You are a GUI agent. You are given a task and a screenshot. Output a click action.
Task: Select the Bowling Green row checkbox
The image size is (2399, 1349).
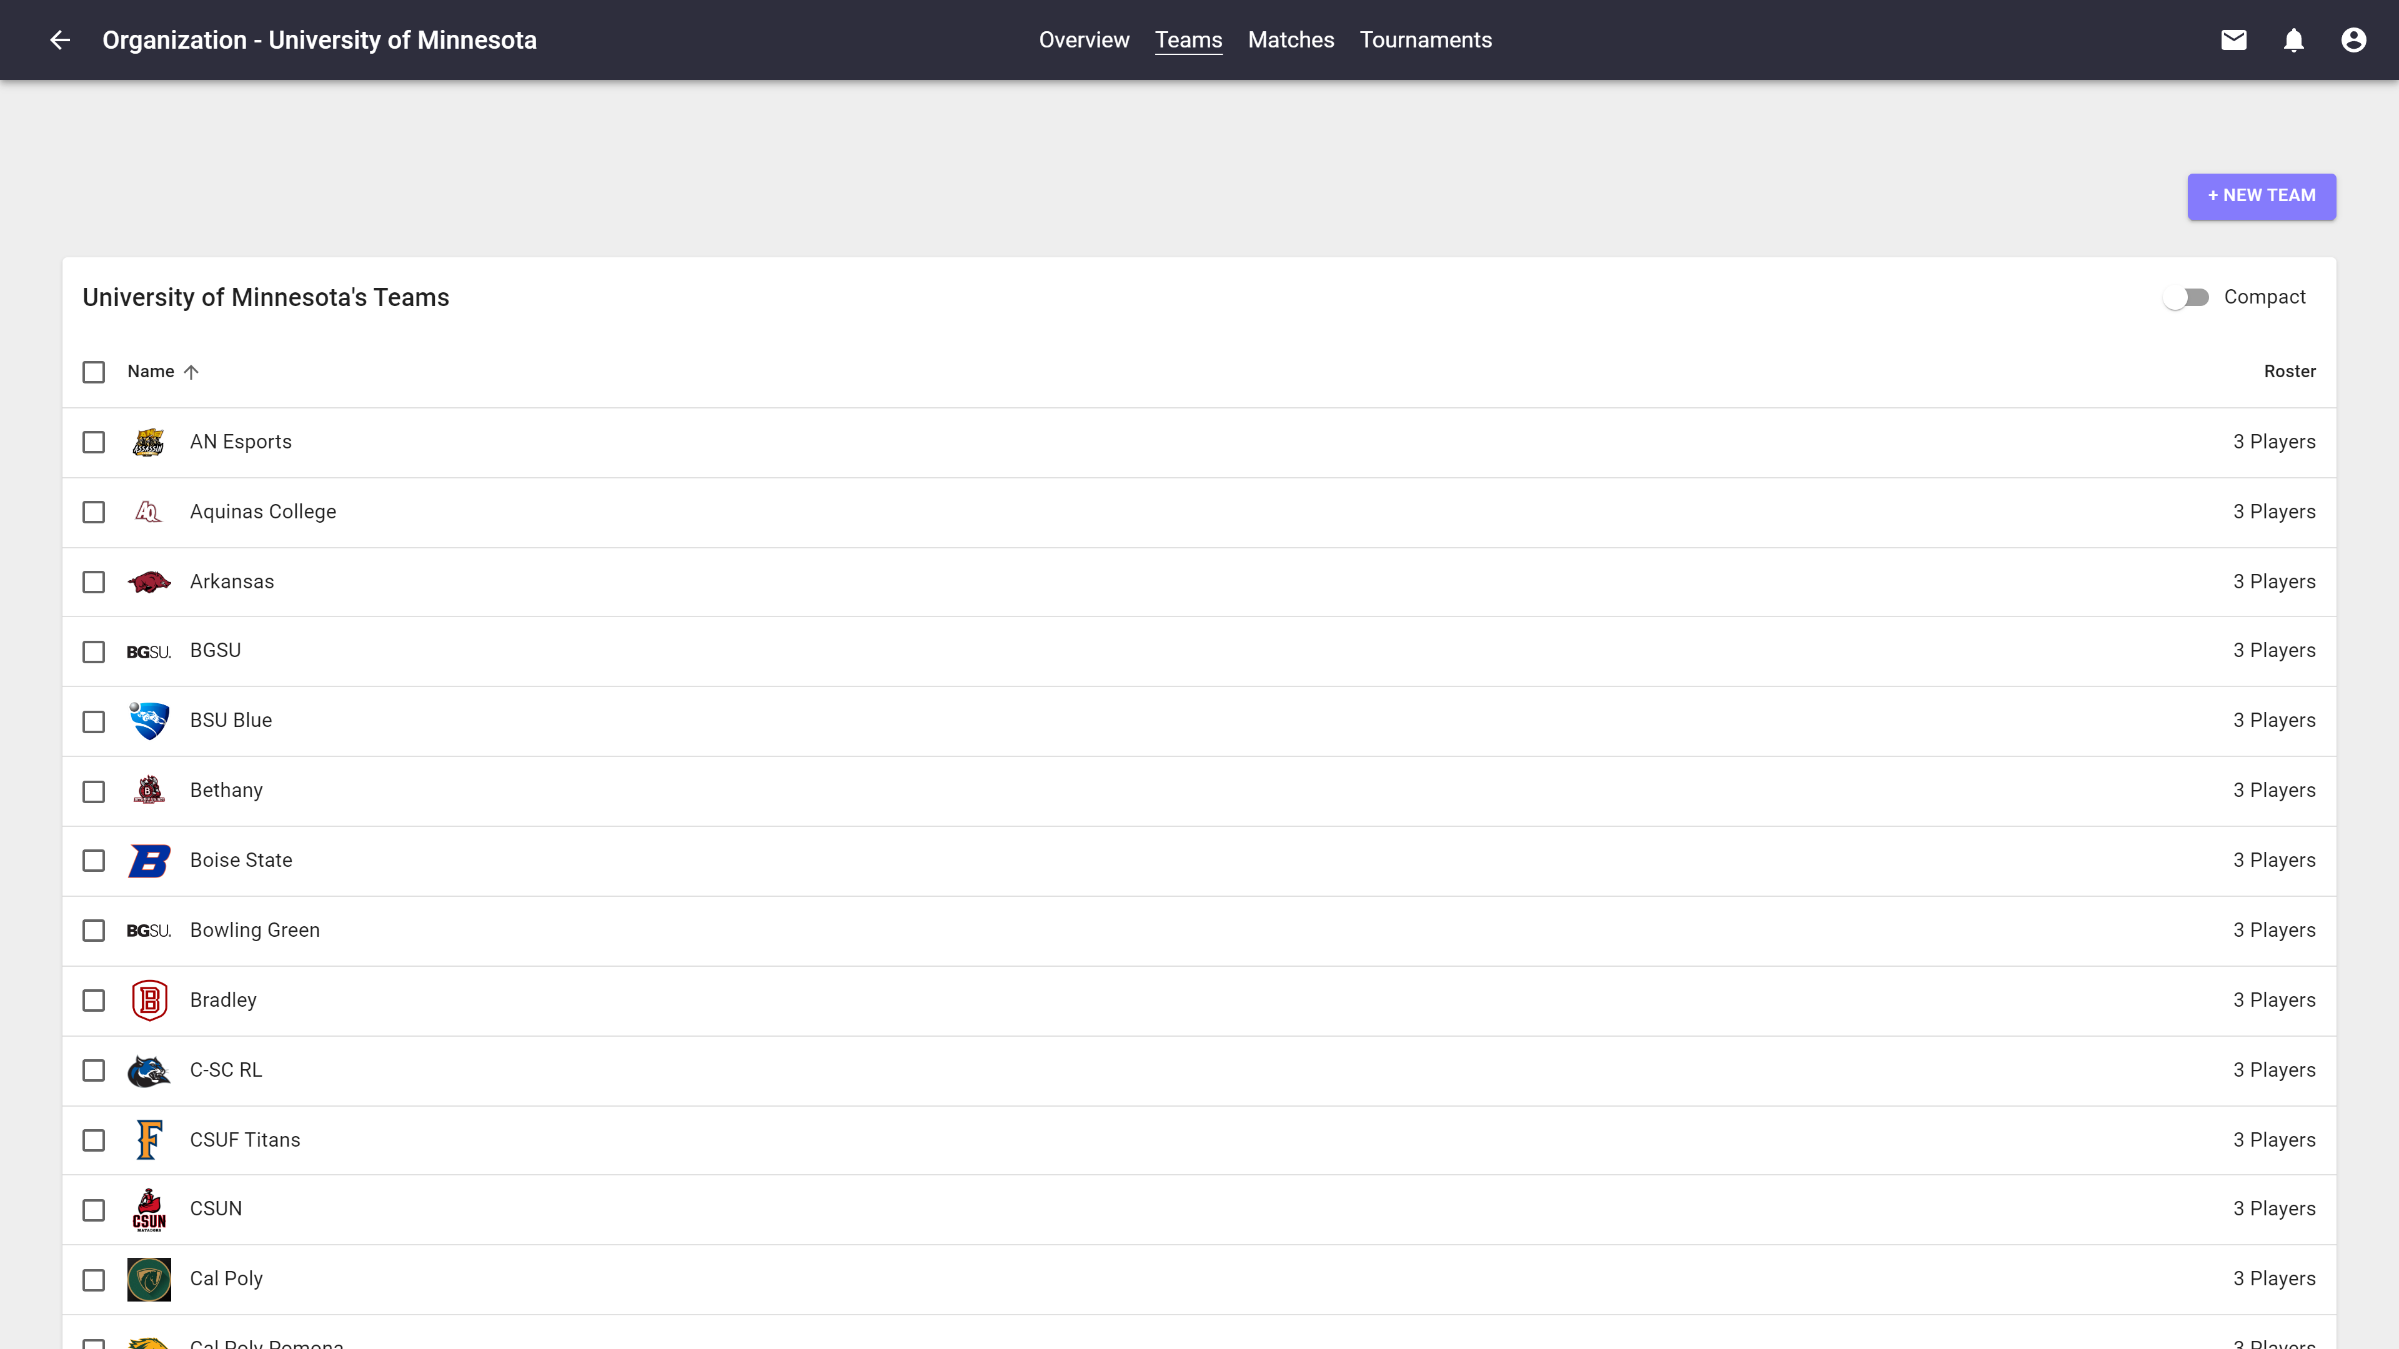[x=93, y=930]
